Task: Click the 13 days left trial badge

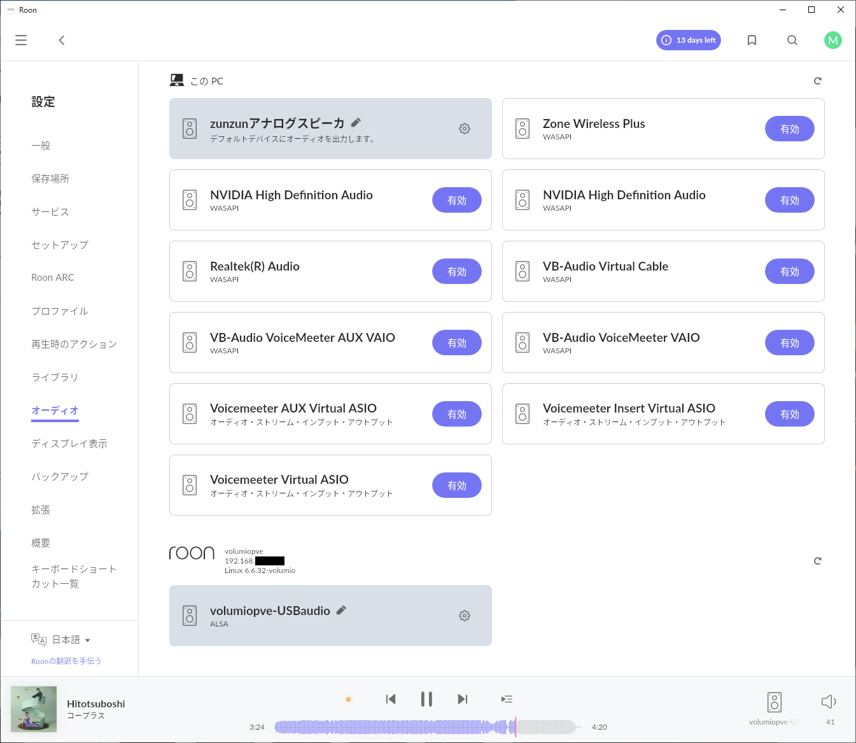Action: (689, 40)
